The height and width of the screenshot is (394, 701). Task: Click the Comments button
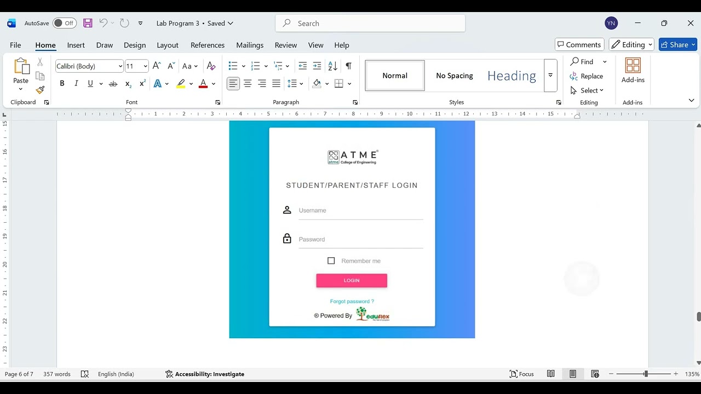[579, 45]
